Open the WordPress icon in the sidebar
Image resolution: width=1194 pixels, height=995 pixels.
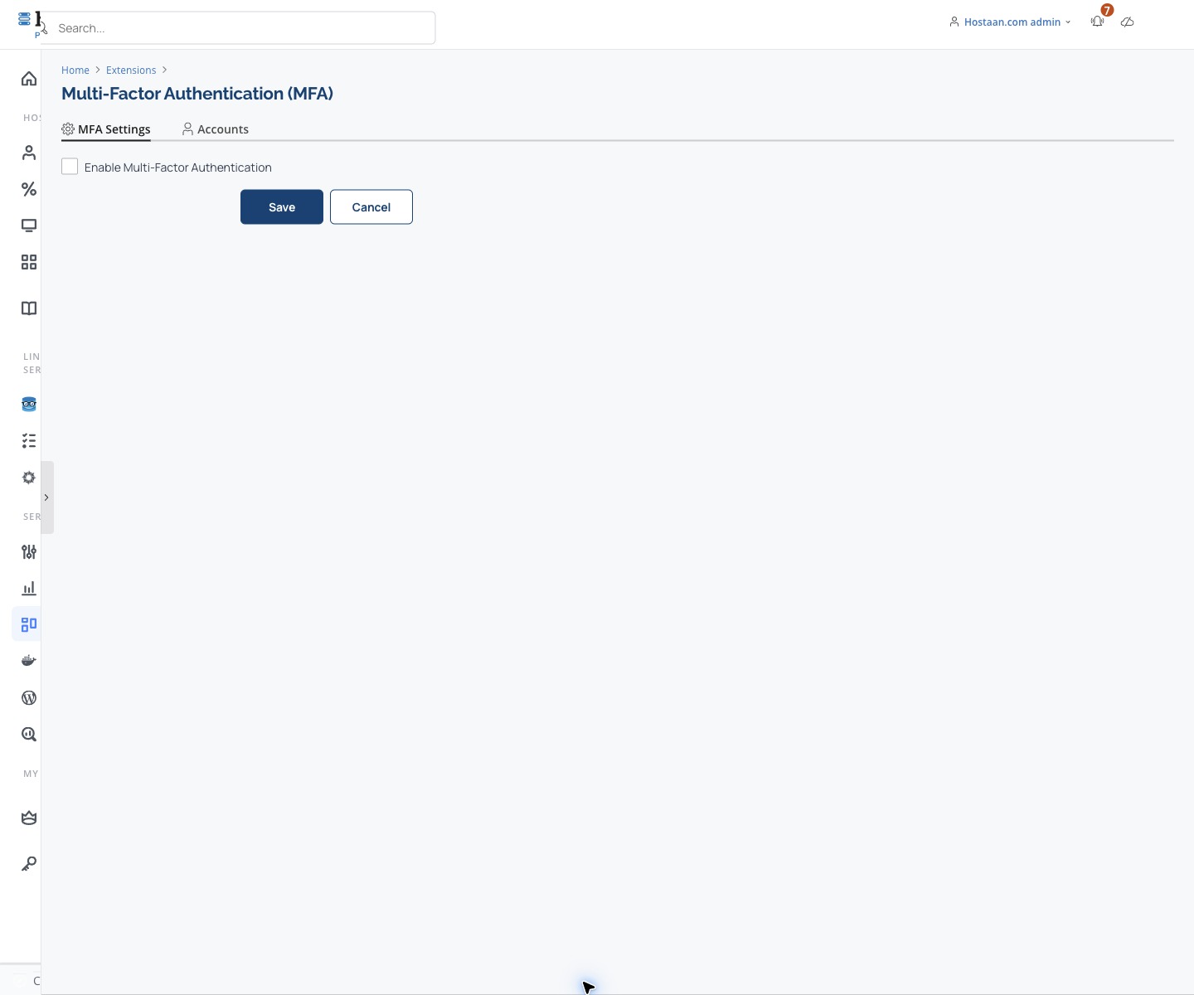29,697
